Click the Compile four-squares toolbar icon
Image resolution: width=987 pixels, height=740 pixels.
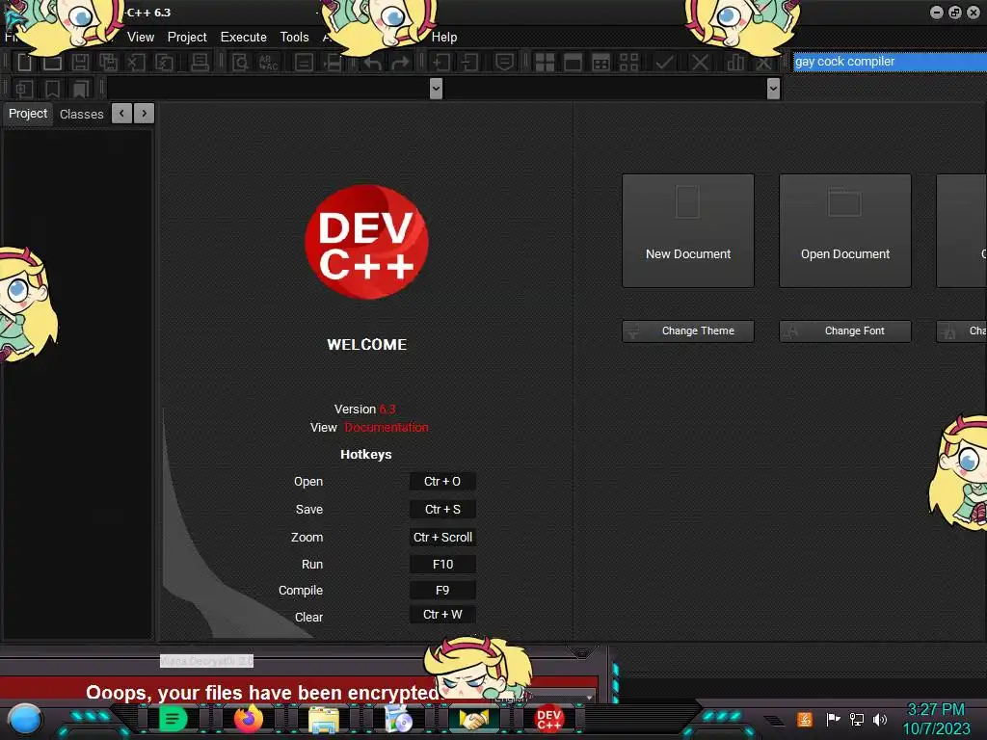(x=545, y=63)
